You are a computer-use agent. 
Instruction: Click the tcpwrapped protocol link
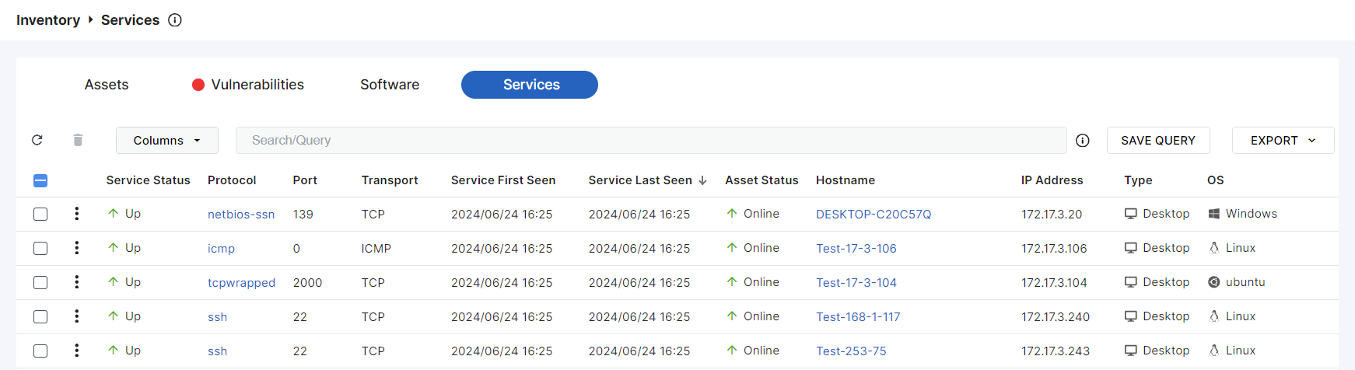(x=241, y=283)
